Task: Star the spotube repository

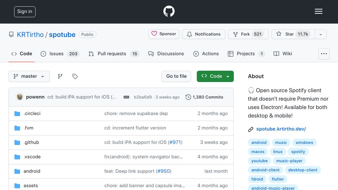Action: tap(293, 34)
